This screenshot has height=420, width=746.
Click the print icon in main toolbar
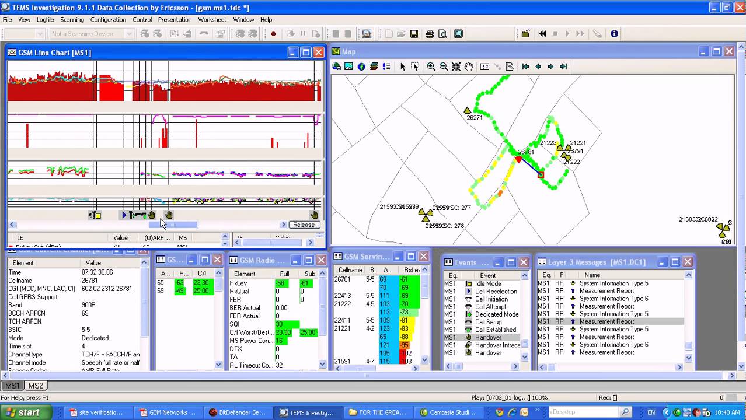[430, 34]
